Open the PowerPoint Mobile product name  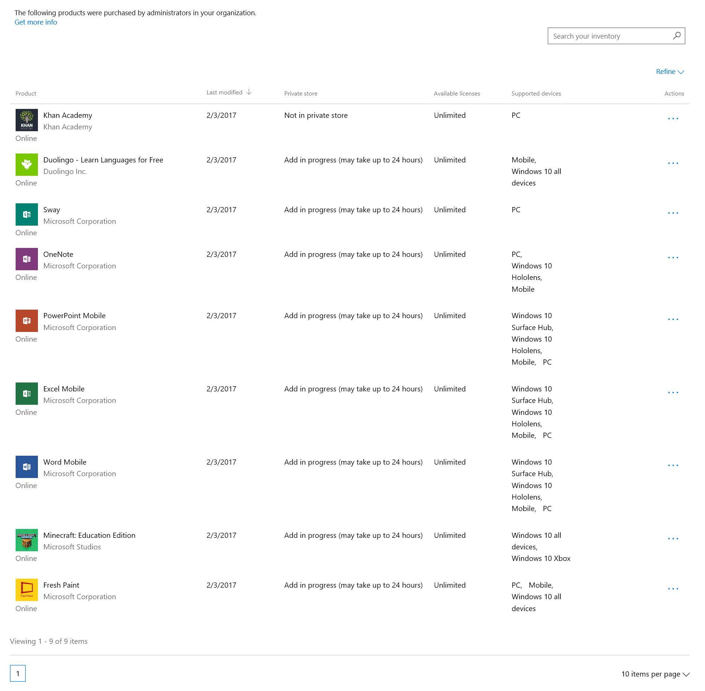click(74, 316)
